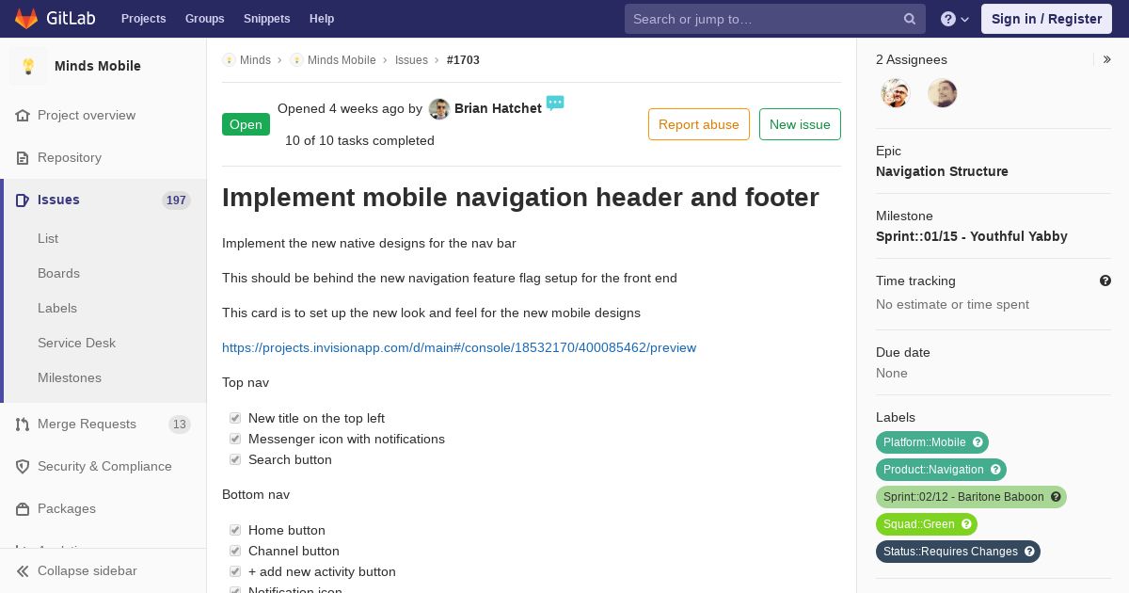1129x593 pixels.
Task: Click the Repository file icon
Action: click(23, 157)
